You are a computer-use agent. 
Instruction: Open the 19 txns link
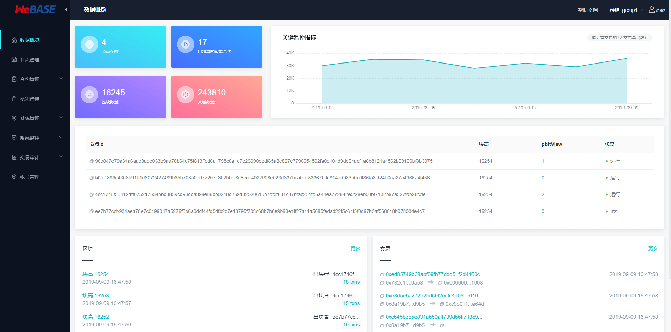pos(351,325)
